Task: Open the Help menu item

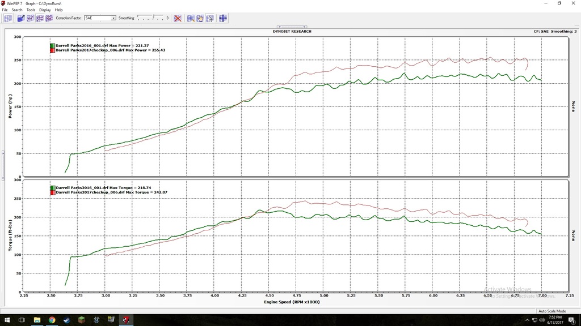Action: [x=58, y=9]
